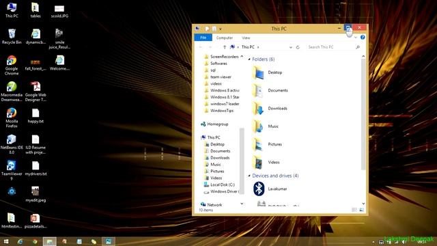Click Properties icon in Quick Access Toolbar
Screen dimensions: 437x246
(x=207, y=29)
